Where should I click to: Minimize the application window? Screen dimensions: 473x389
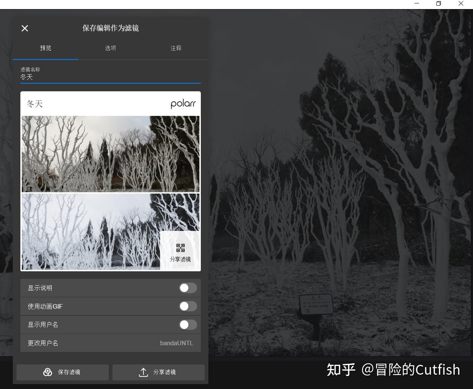[417, 3]
